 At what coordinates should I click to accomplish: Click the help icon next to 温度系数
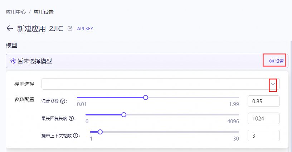click(x=63, y=101)
